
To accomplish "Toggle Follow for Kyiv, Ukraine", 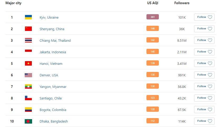I will coord(204,17).
